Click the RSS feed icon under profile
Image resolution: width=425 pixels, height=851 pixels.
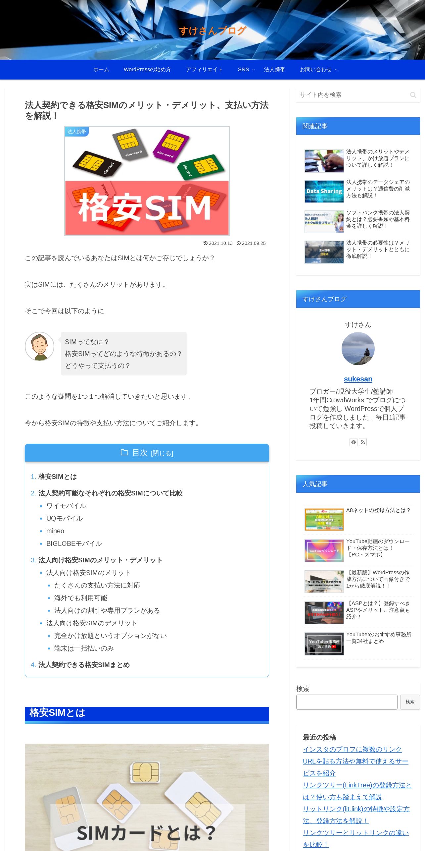pyautogui.click(x=363, y=442)
